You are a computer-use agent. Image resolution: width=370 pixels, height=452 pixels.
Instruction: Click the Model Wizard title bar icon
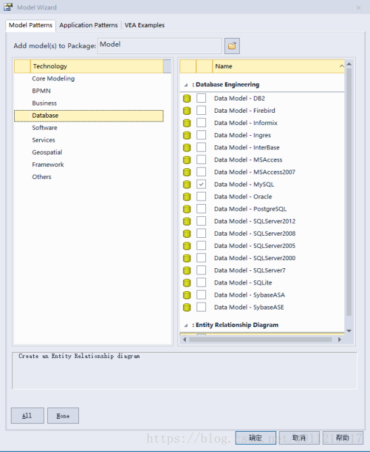(8, 7)
